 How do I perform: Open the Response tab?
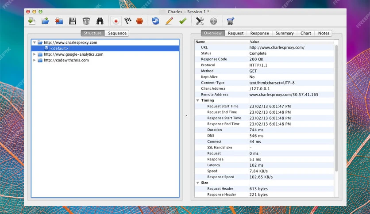[x=259, y=33]
